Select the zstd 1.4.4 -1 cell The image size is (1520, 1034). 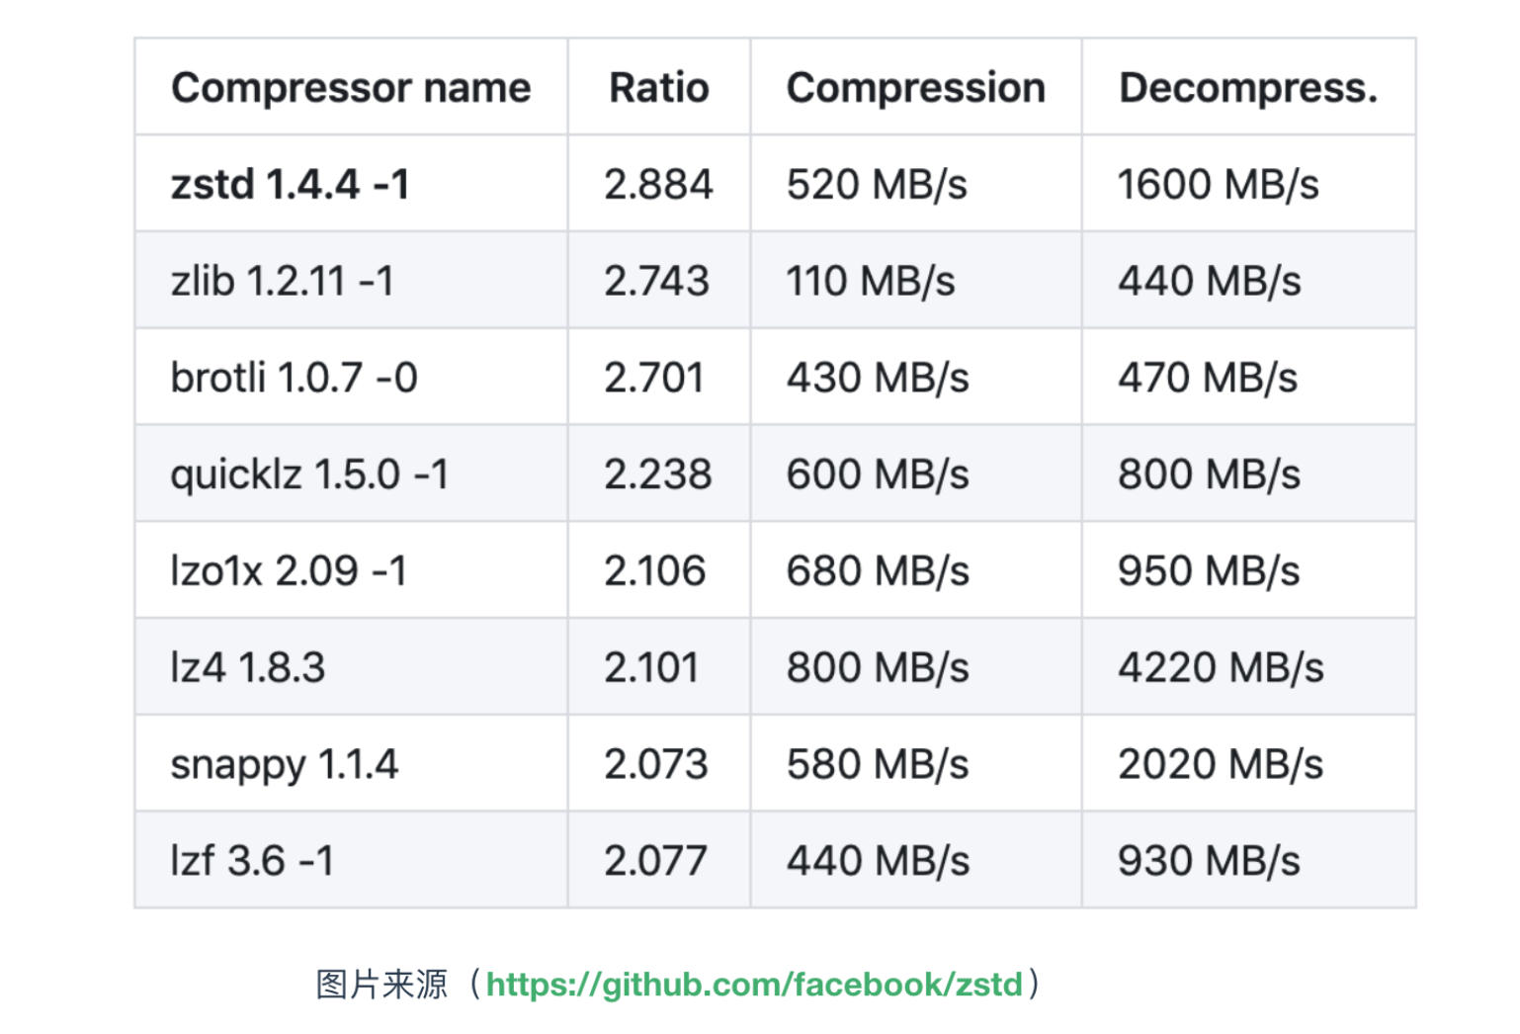[351, 184]
